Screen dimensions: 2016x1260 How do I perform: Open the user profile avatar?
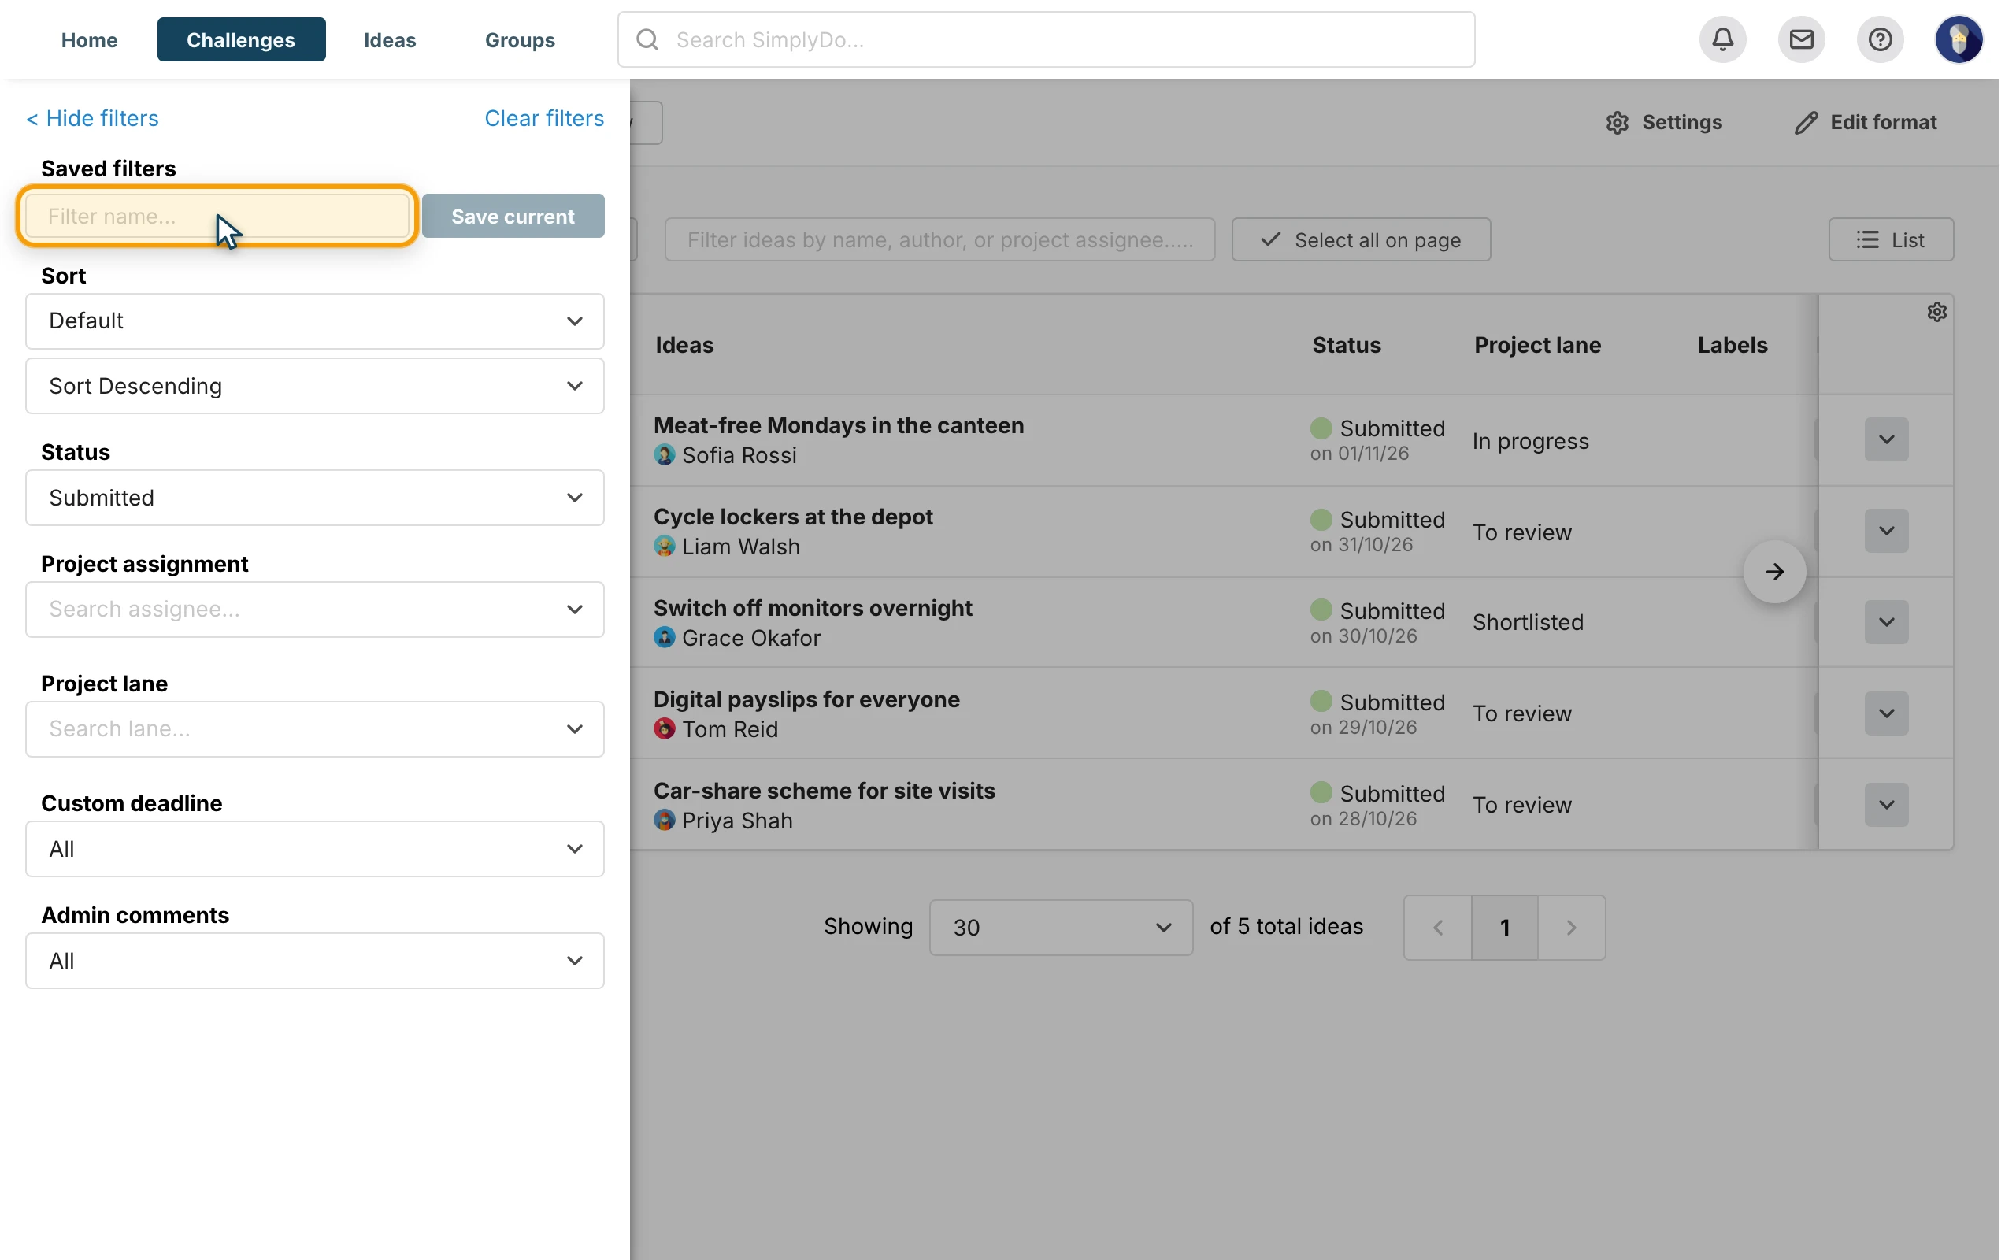(1958, 39)
